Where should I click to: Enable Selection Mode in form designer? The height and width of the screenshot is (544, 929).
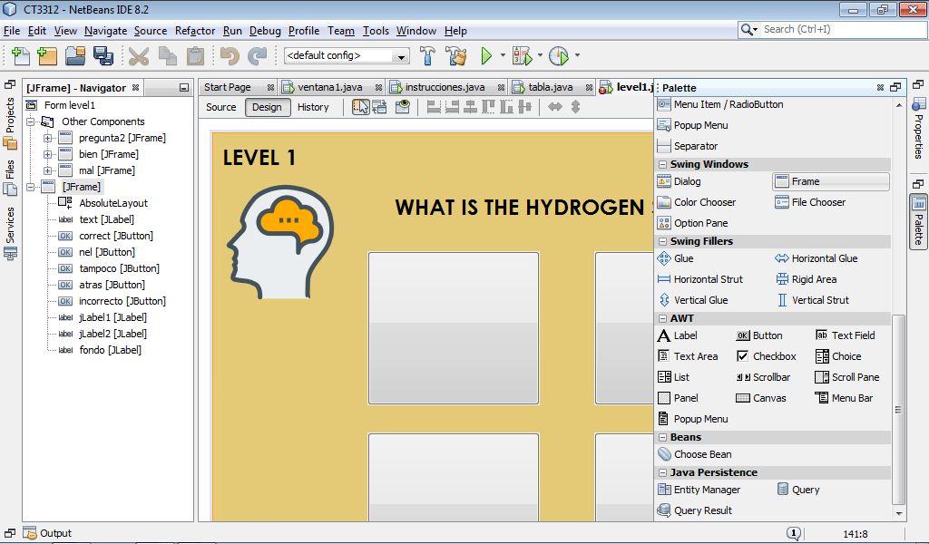[x=361, y=107]
